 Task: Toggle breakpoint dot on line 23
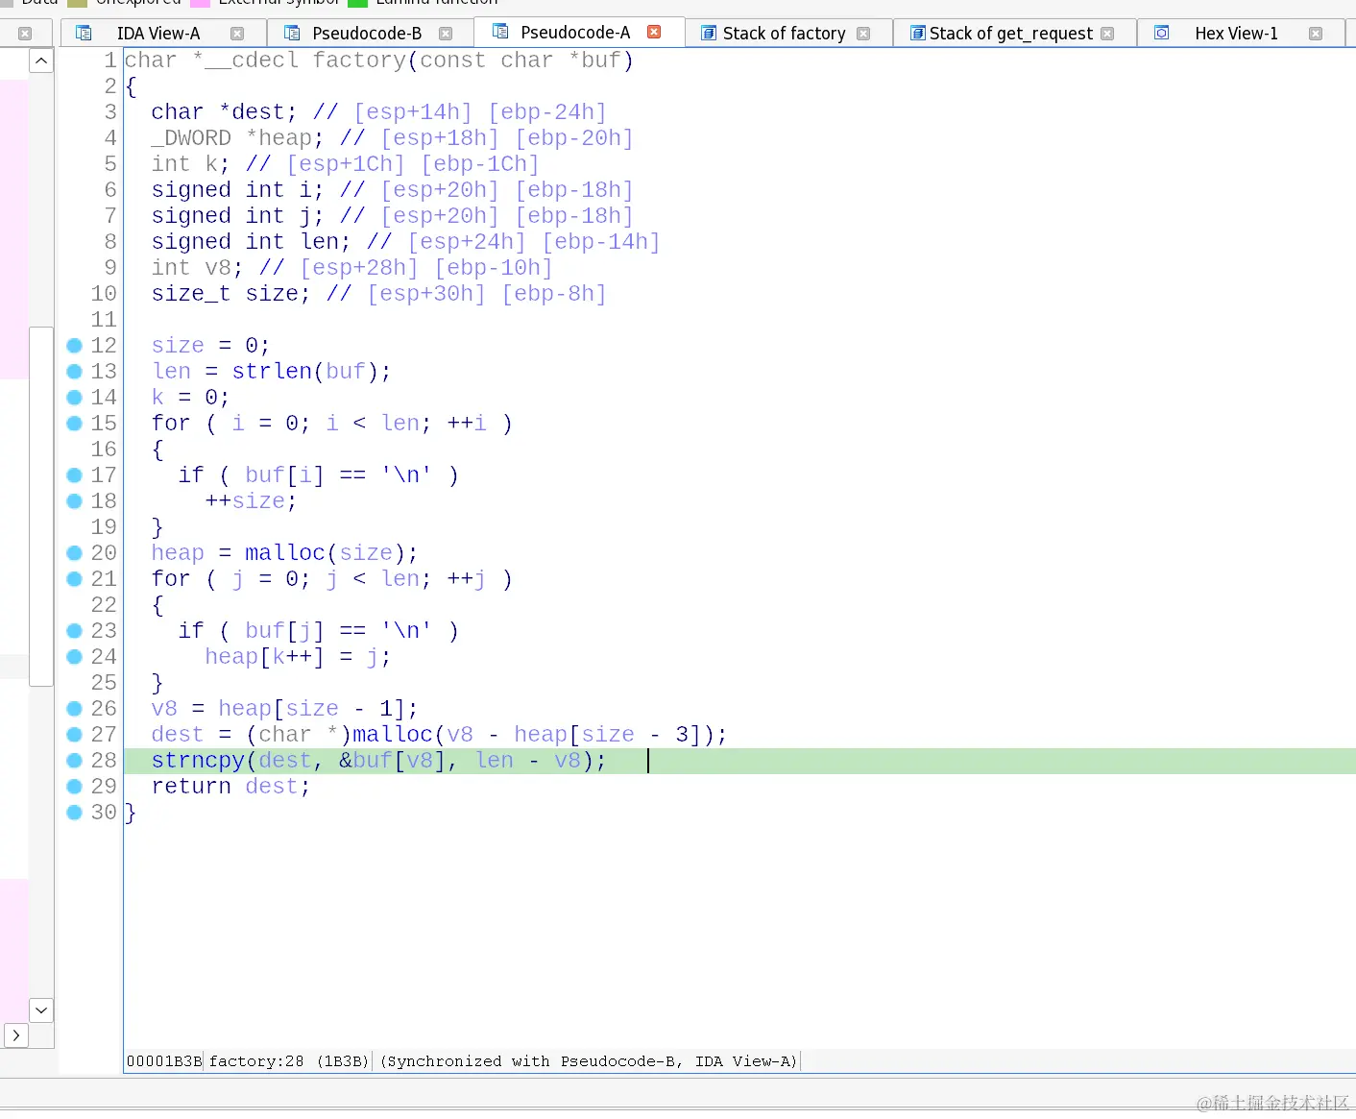(x=74, y=631)
